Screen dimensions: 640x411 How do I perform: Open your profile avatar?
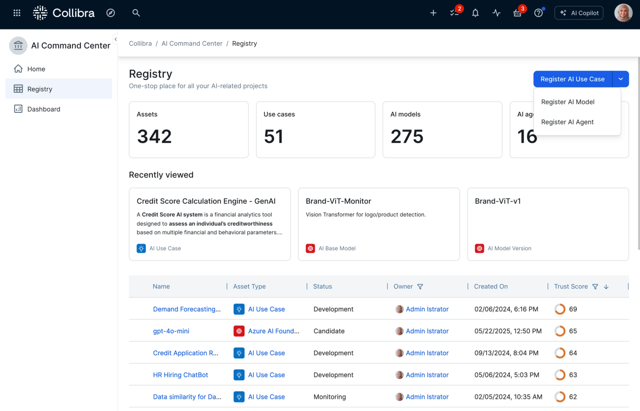tap(624, 13)
